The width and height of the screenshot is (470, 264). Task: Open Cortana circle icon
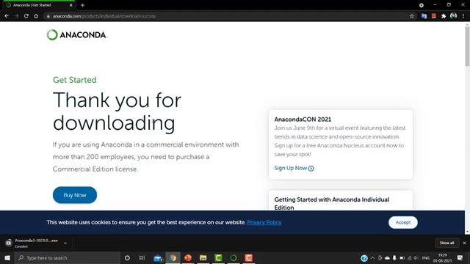127,257
